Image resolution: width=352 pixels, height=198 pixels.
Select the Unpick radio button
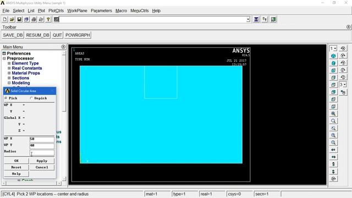[31, 98]
